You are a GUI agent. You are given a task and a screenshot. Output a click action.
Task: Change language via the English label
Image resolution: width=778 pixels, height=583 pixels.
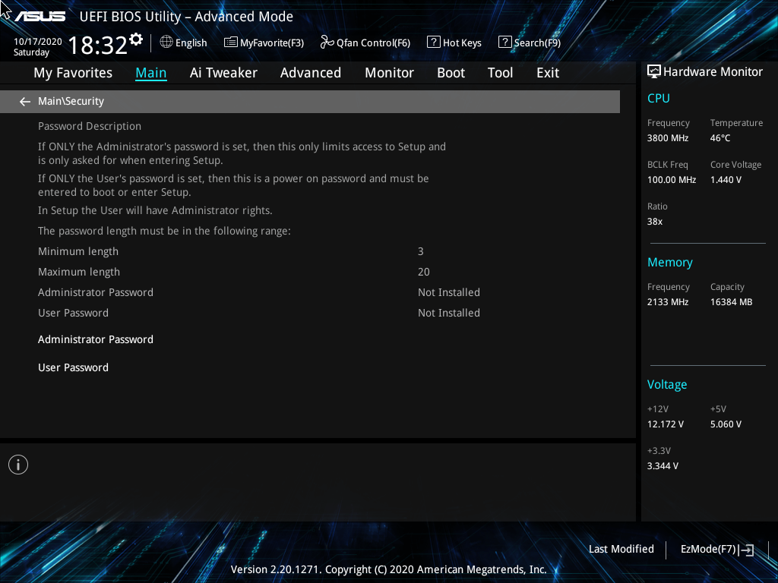point(191,43)
